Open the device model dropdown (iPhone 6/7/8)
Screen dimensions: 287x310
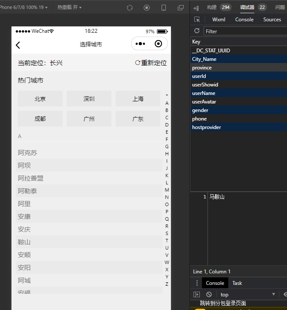pos(24,7)
